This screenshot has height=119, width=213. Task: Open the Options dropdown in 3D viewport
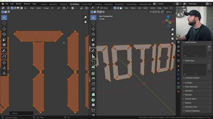click(x=170, y=12)
